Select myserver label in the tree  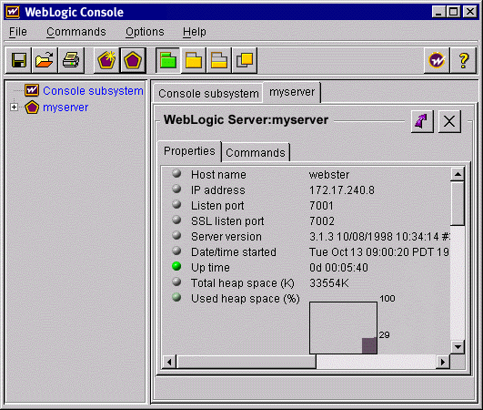point(65,108)
